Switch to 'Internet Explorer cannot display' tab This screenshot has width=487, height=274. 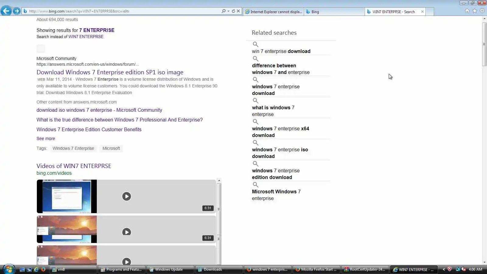click(273, 12)
